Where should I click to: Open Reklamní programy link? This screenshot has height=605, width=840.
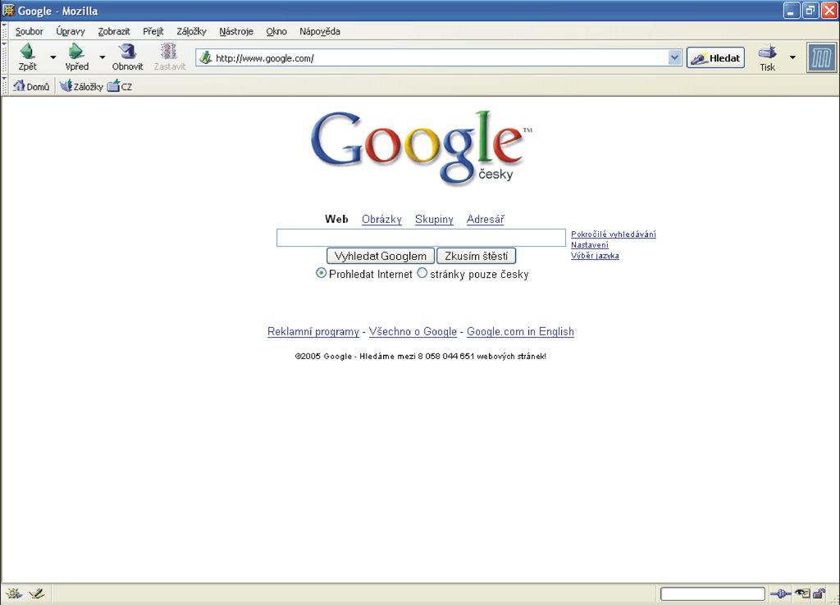(313, 331)
